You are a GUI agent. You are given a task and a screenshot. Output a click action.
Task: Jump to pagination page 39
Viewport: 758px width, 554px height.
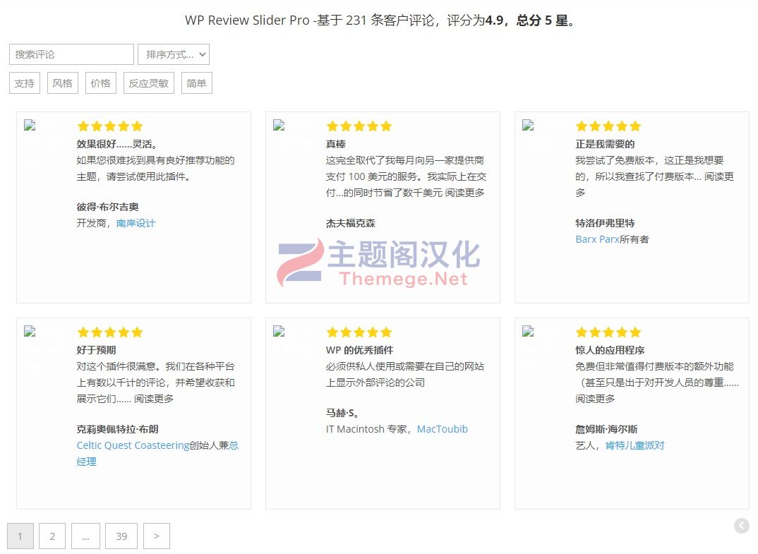click(121, 536)
